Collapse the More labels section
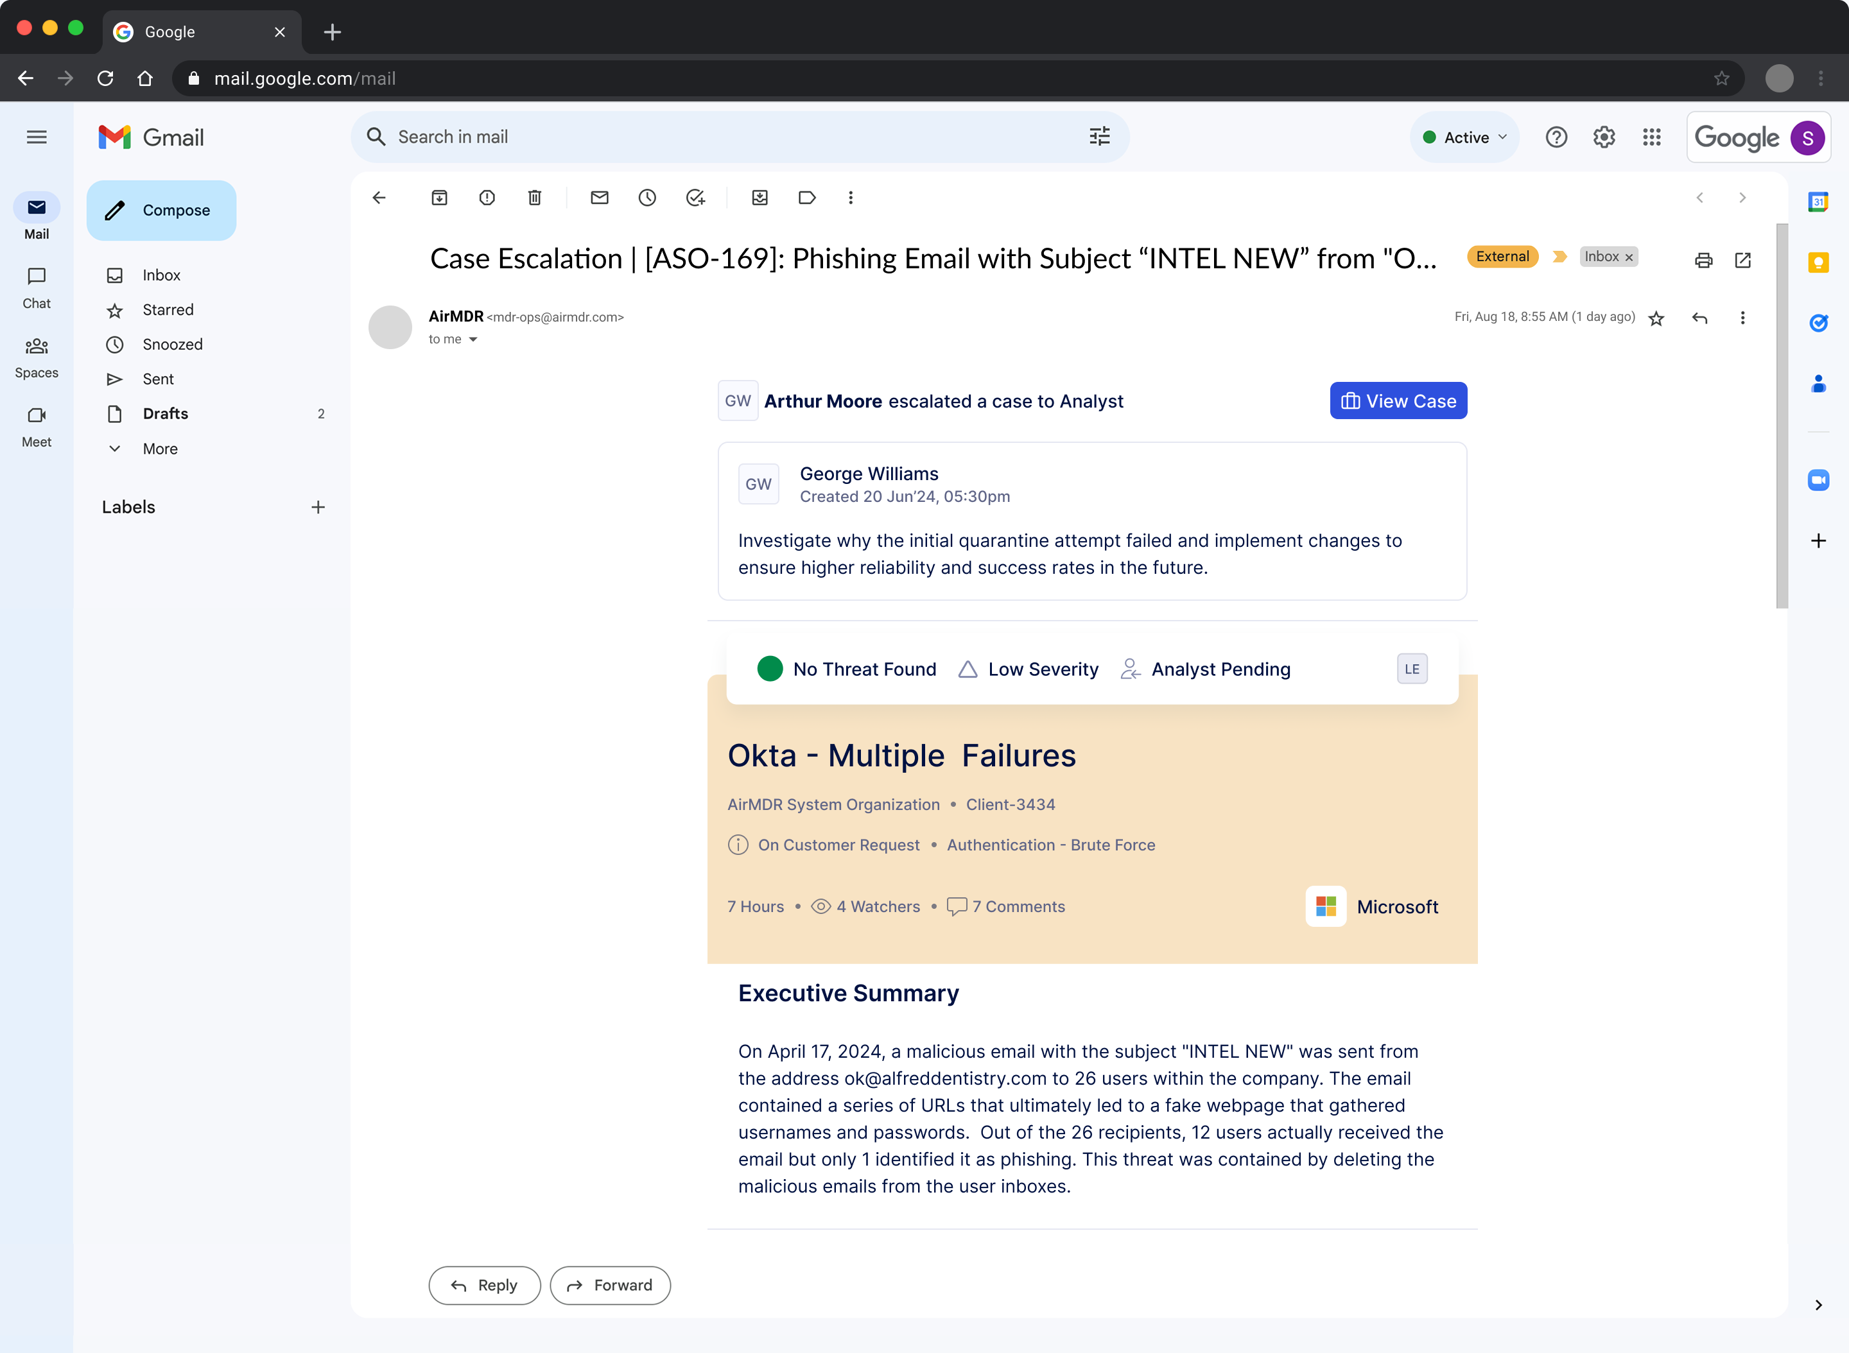Viewport: 1849px width, 1353px height. click(x=115, y=448)
